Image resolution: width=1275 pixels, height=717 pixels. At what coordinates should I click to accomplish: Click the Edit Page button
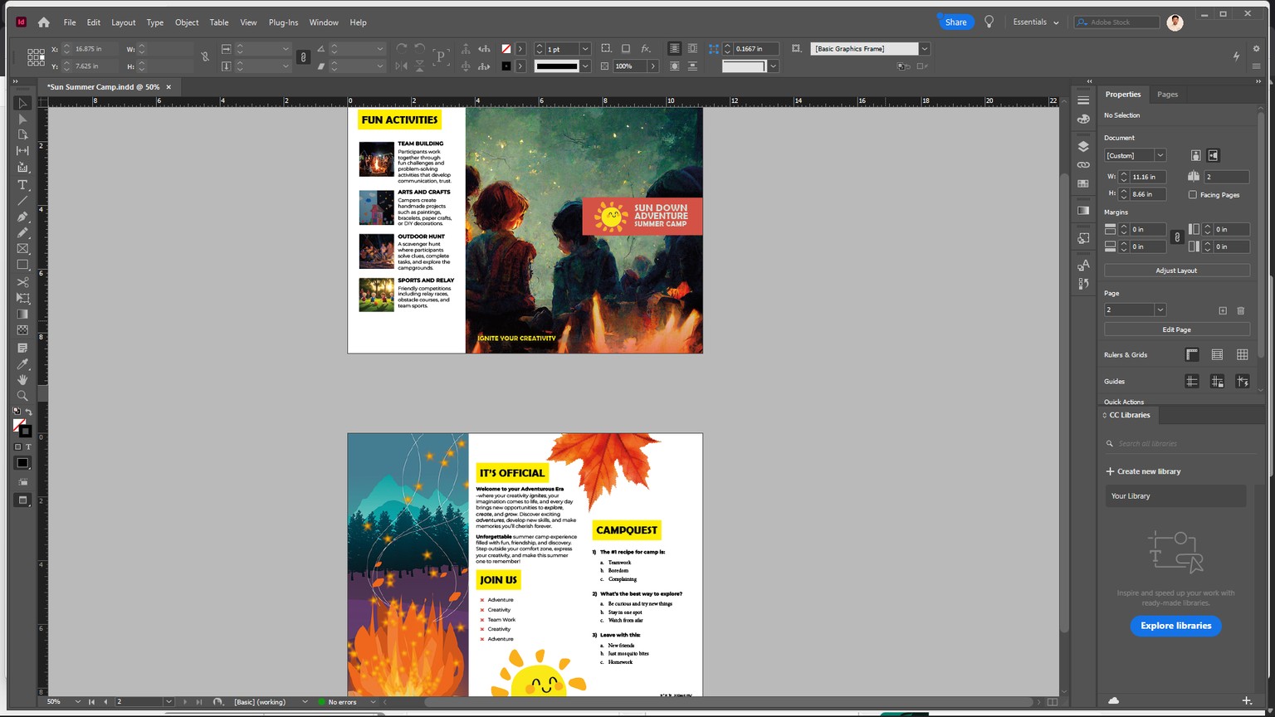(x=1176, y=329)
